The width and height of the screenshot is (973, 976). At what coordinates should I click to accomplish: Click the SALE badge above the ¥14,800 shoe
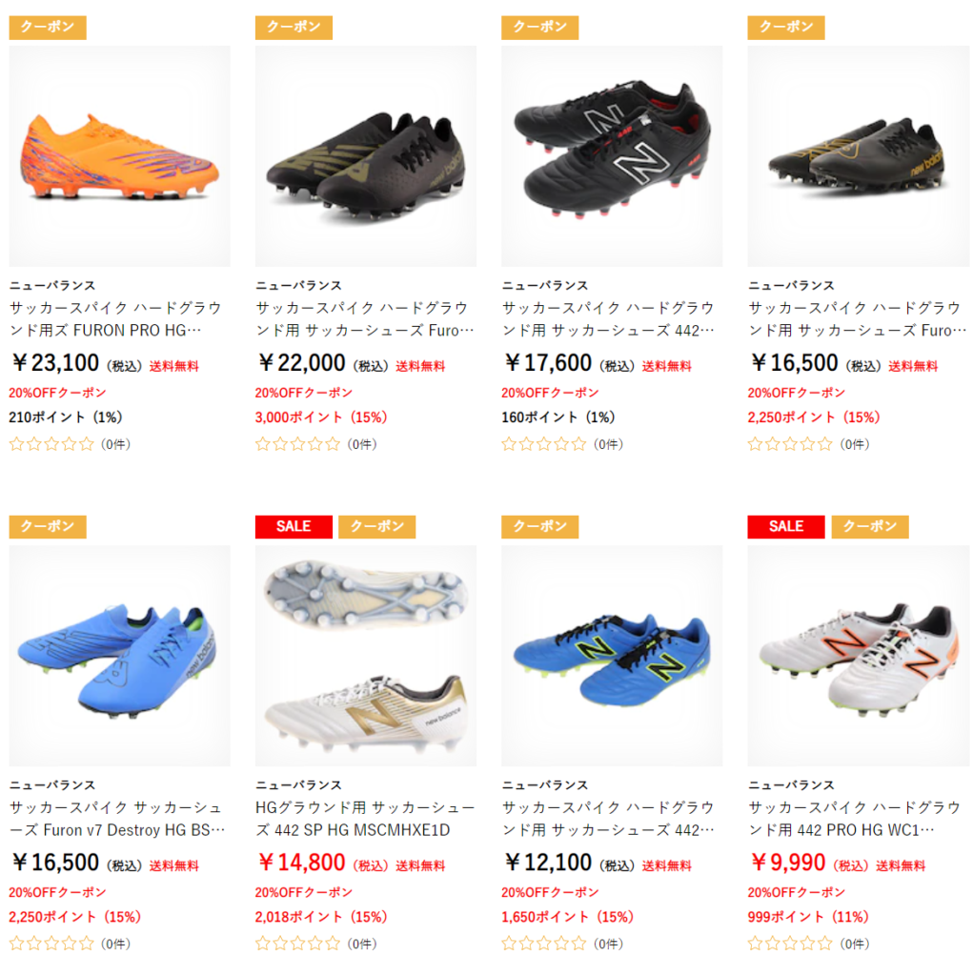tap(294, 526)
